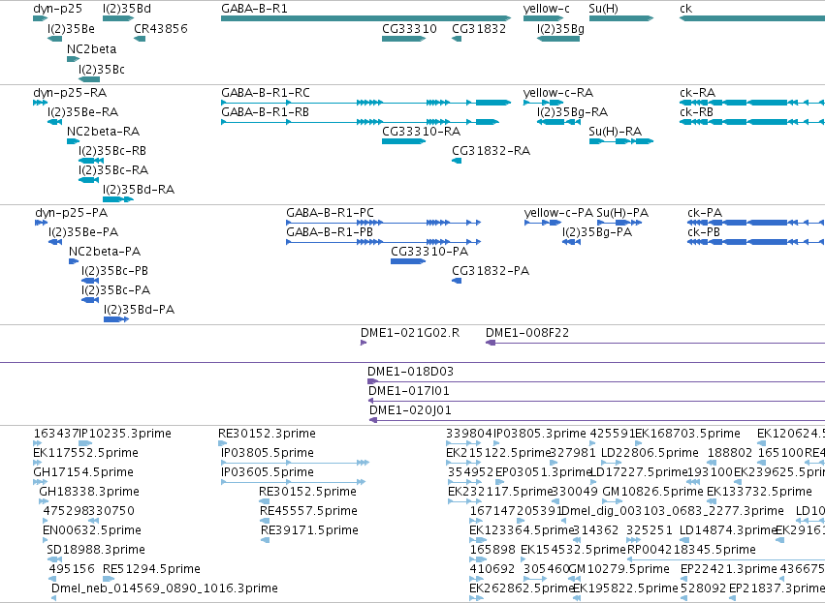
Task: Click transcript label 'ck-RB'
Action: [697, 112]
